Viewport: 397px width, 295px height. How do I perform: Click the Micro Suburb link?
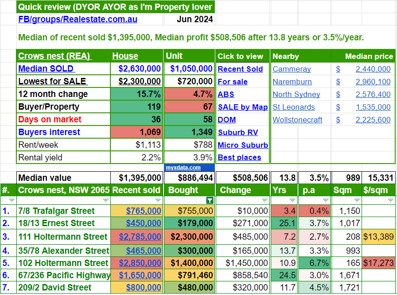point(243,145)
